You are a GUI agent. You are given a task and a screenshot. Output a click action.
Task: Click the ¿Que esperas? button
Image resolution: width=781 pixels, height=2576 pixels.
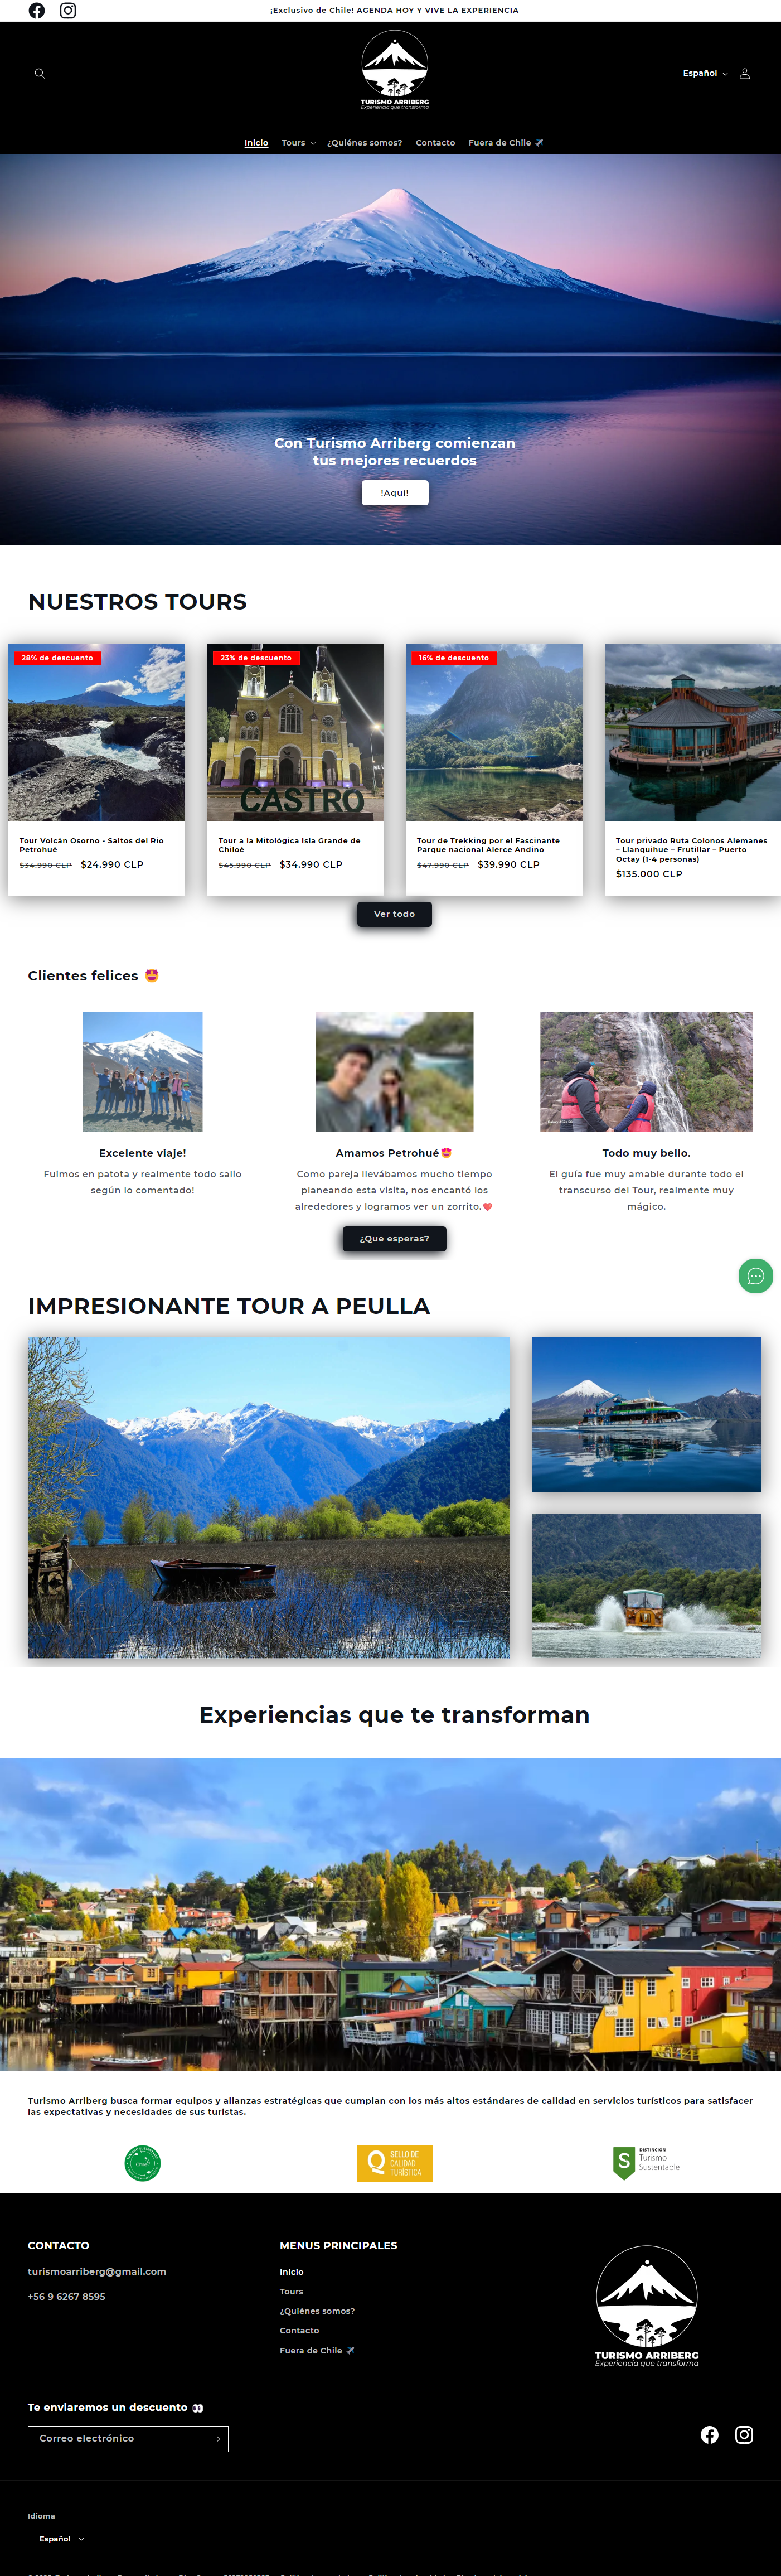tap(395, 1239)
